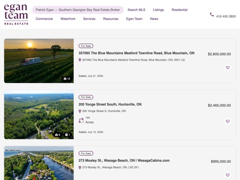Open the Huntsville aerial forest photo

pos(39,114)
